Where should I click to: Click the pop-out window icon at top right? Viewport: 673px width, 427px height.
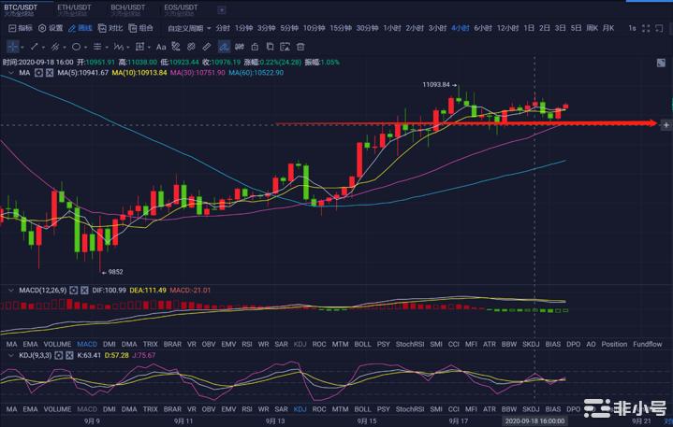(x=659, y=28)
